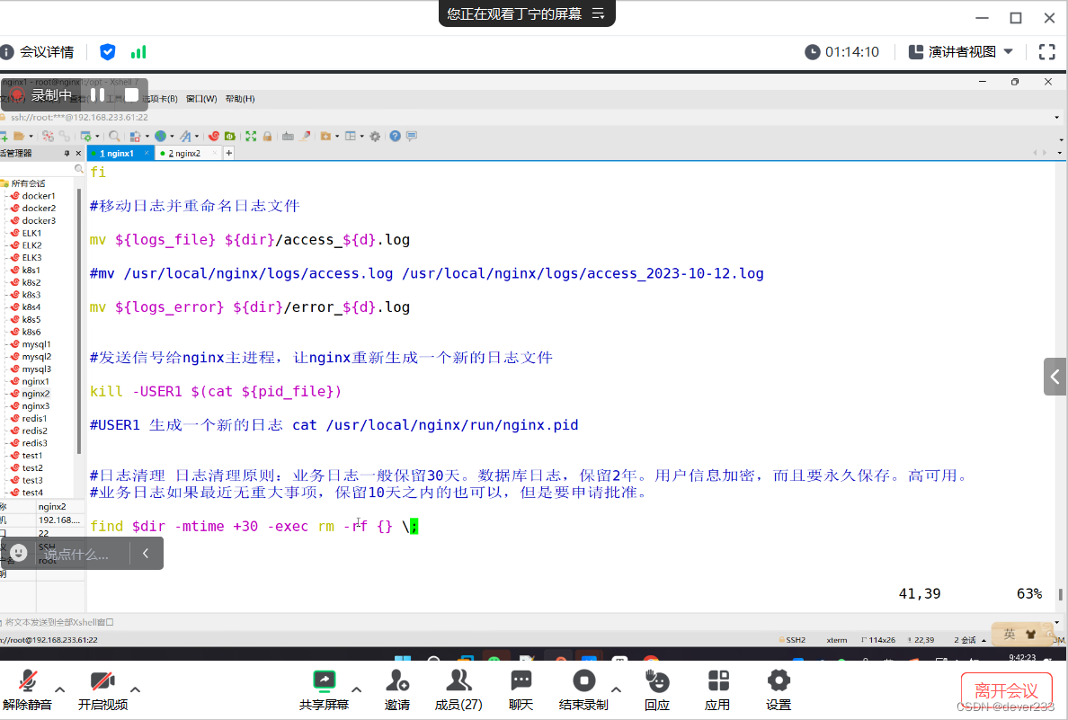This screenshot has width=1068, height=720.
Task: Open the Xshell font toolbar icon
Action: 185,137
